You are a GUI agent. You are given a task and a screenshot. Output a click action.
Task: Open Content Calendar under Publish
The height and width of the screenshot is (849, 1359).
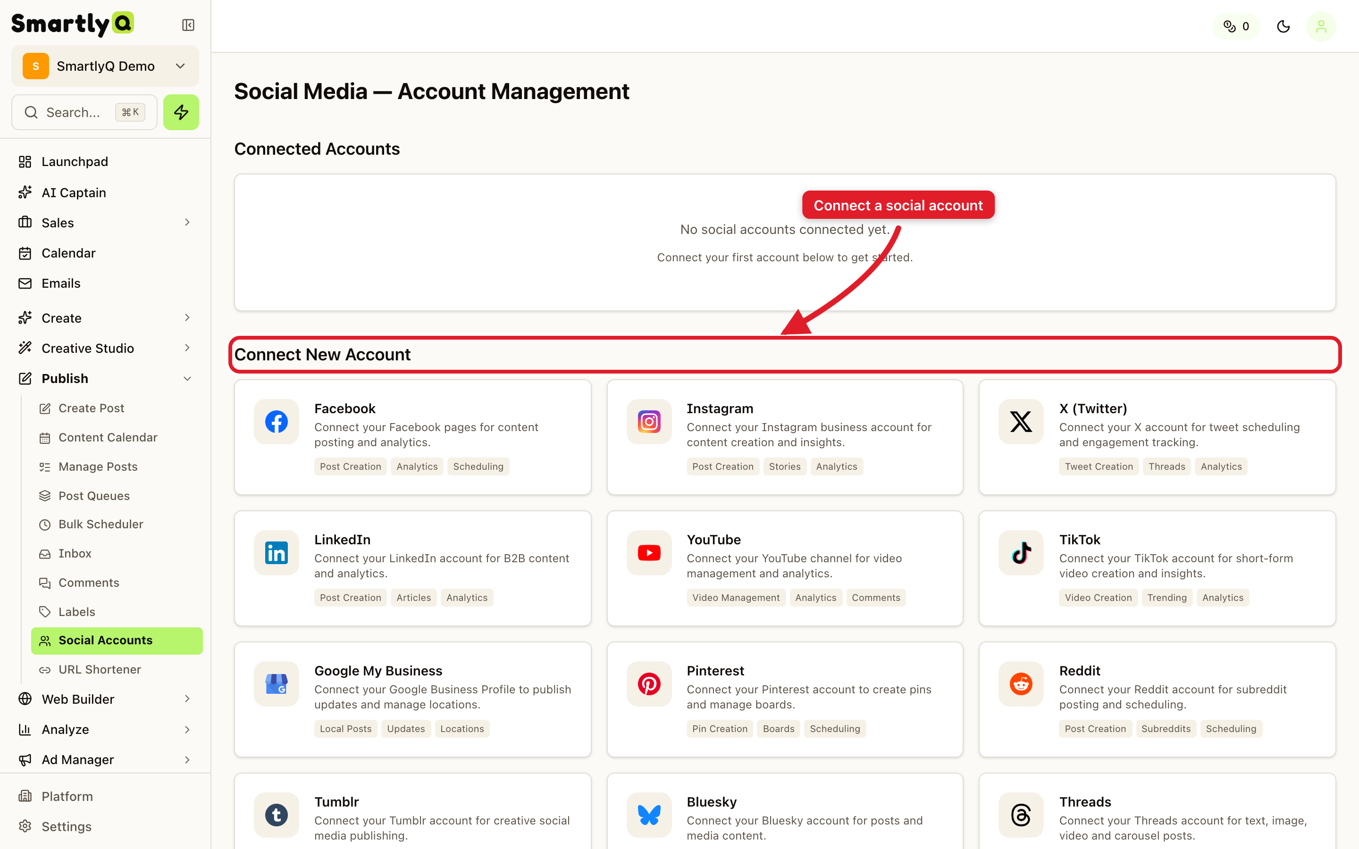point(107,437)
